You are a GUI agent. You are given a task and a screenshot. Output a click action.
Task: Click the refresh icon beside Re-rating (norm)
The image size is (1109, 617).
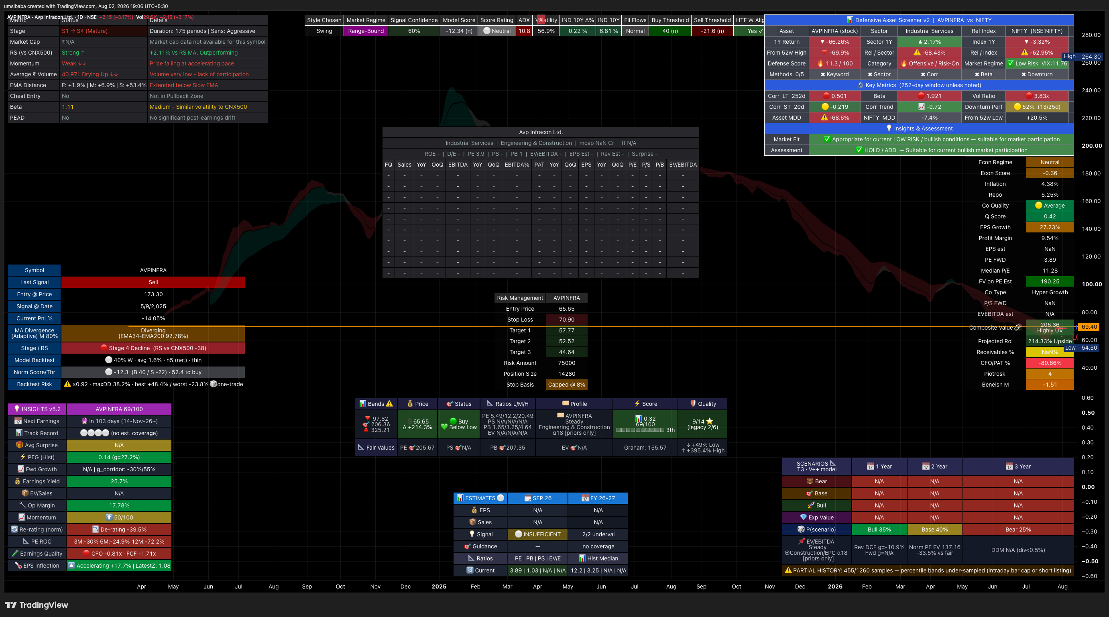tap(14, 529)
